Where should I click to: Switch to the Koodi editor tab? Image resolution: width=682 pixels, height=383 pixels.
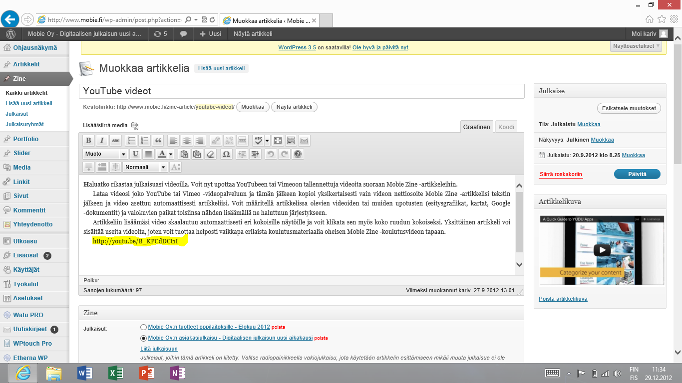[x=506, y=127]
